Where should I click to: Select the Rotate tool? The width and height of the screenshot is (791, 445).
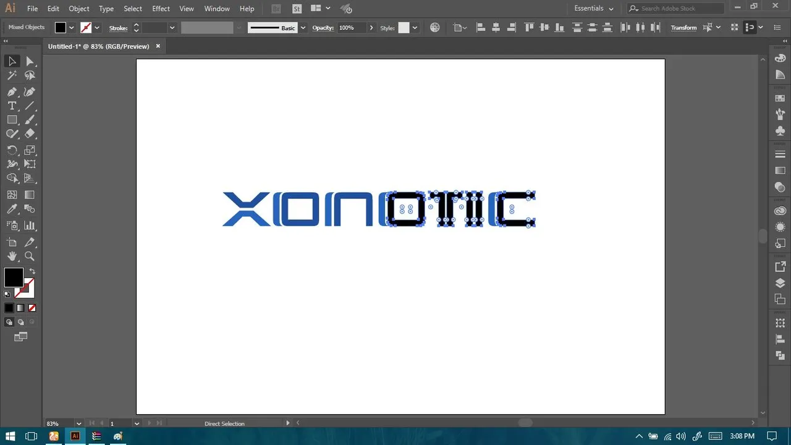click(12, 150)
